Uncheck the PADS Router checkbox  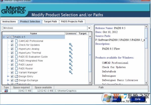coord(12,69)
